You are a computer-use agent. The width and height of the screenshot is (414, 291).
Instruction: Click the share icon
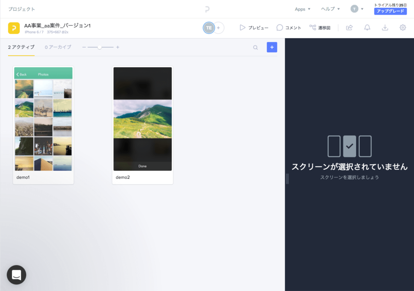pyautogui.click(x=349, y=28)
